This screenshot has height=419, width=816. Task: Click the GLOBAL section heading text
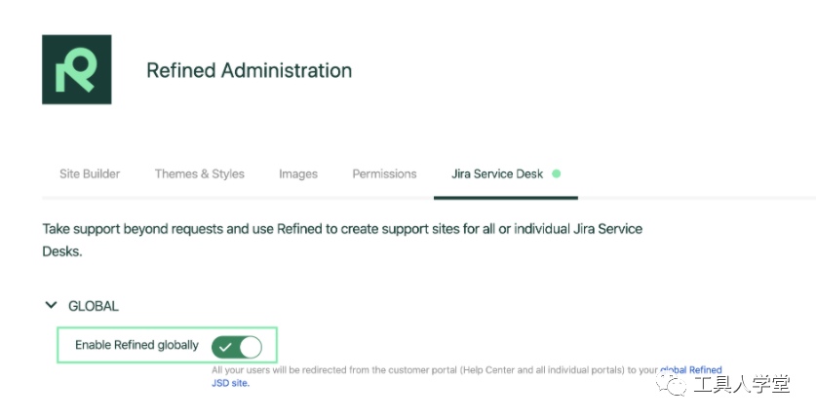click(x=94, y=306)
